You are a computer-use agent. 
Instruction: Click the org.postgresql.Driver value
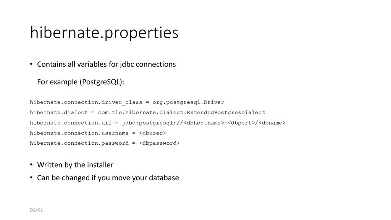click(x=188, y=102)
